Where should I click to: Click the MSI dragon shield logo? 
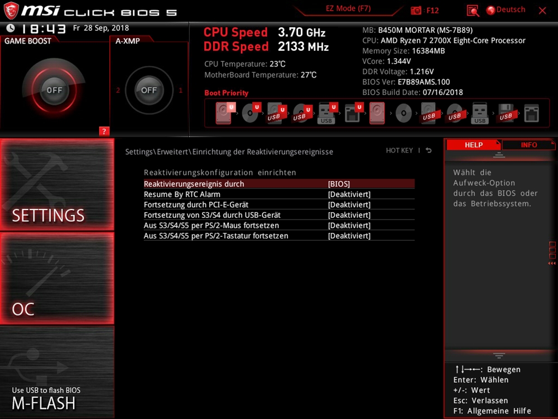tap(11, 10)
